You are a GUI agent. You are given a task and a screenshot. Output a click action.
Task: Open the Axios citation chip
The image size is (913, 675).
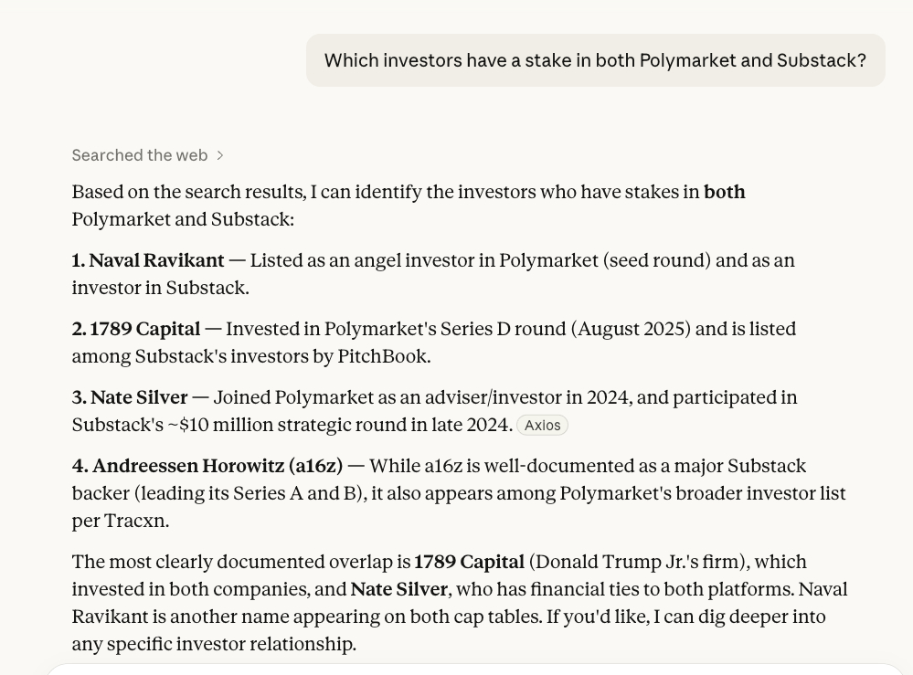542,426
